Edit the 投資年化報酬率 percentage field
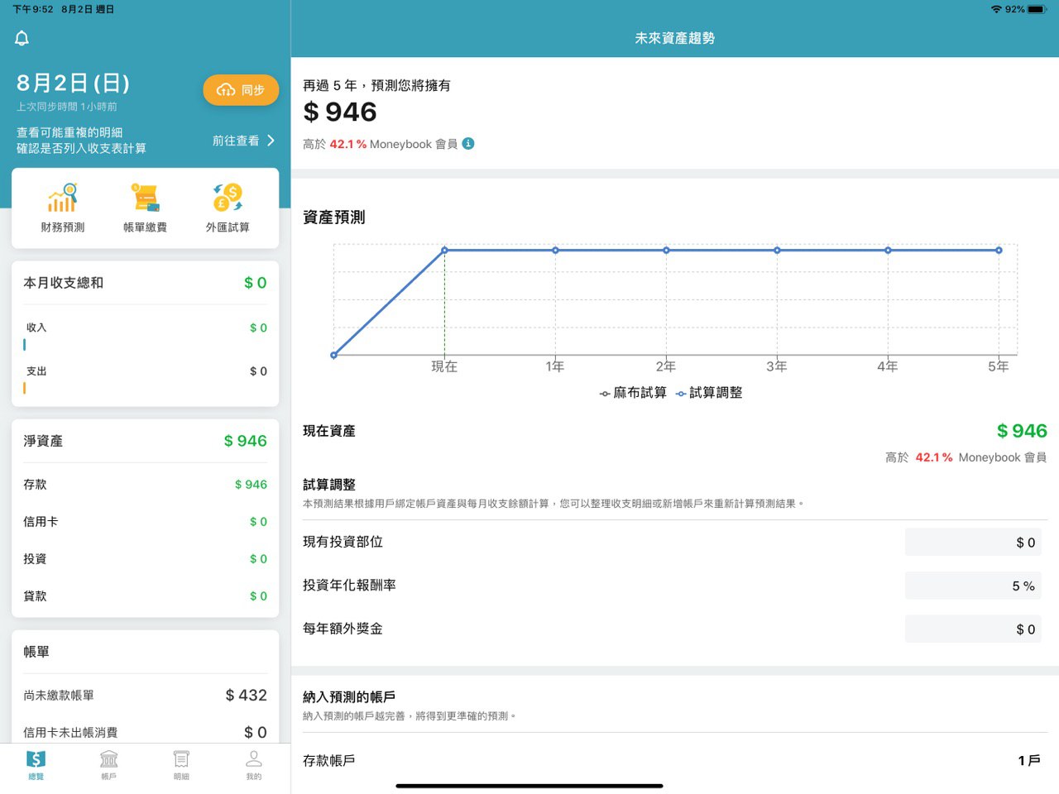The height and width of the screenshot is (794, 1059). point(973,586)
